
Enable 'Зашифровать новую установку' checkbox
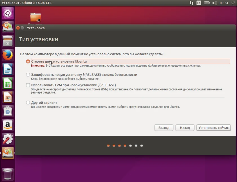click(x=28, y=75)
